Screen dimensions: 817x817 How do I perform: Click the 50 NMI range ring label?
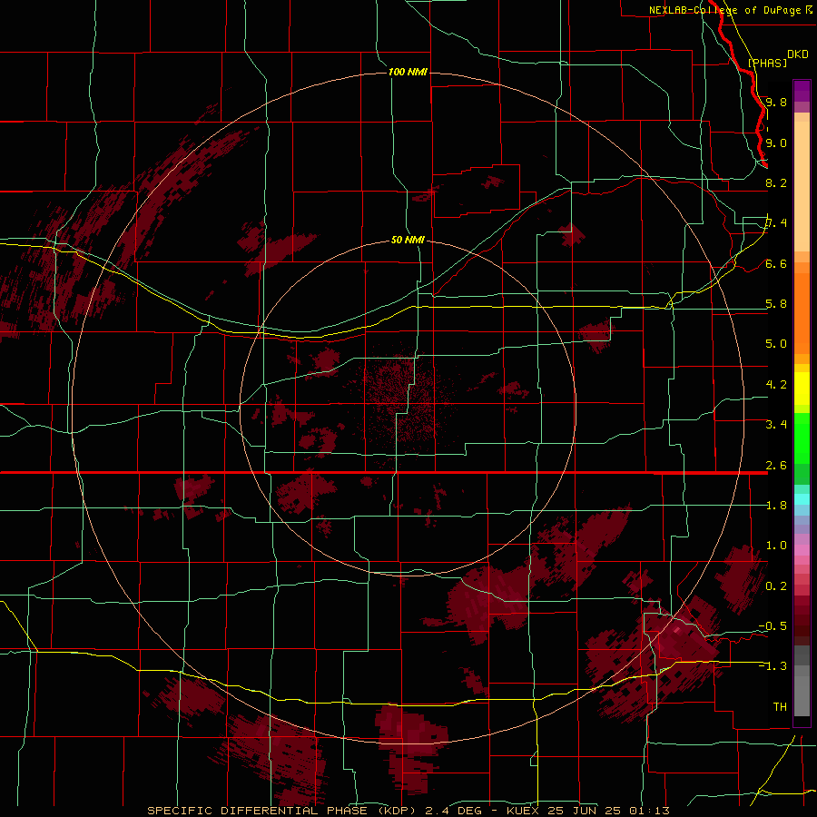[408, 240]
